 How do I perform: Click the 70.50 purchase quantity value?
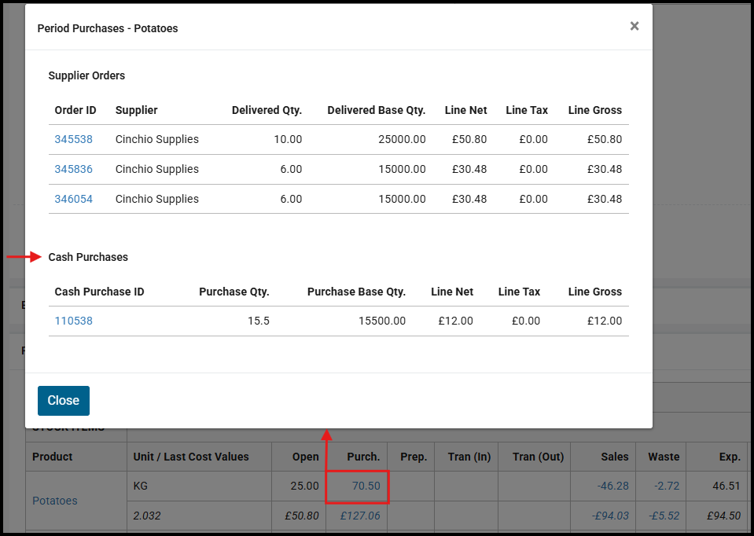366,486
